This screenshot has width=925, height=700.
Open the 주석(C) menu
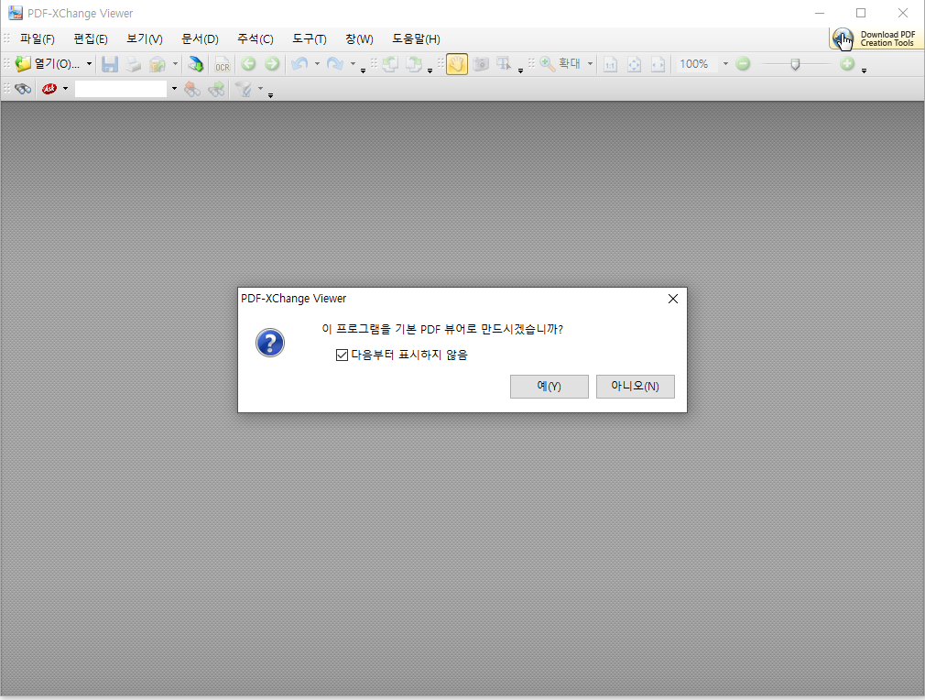point(254,38)
